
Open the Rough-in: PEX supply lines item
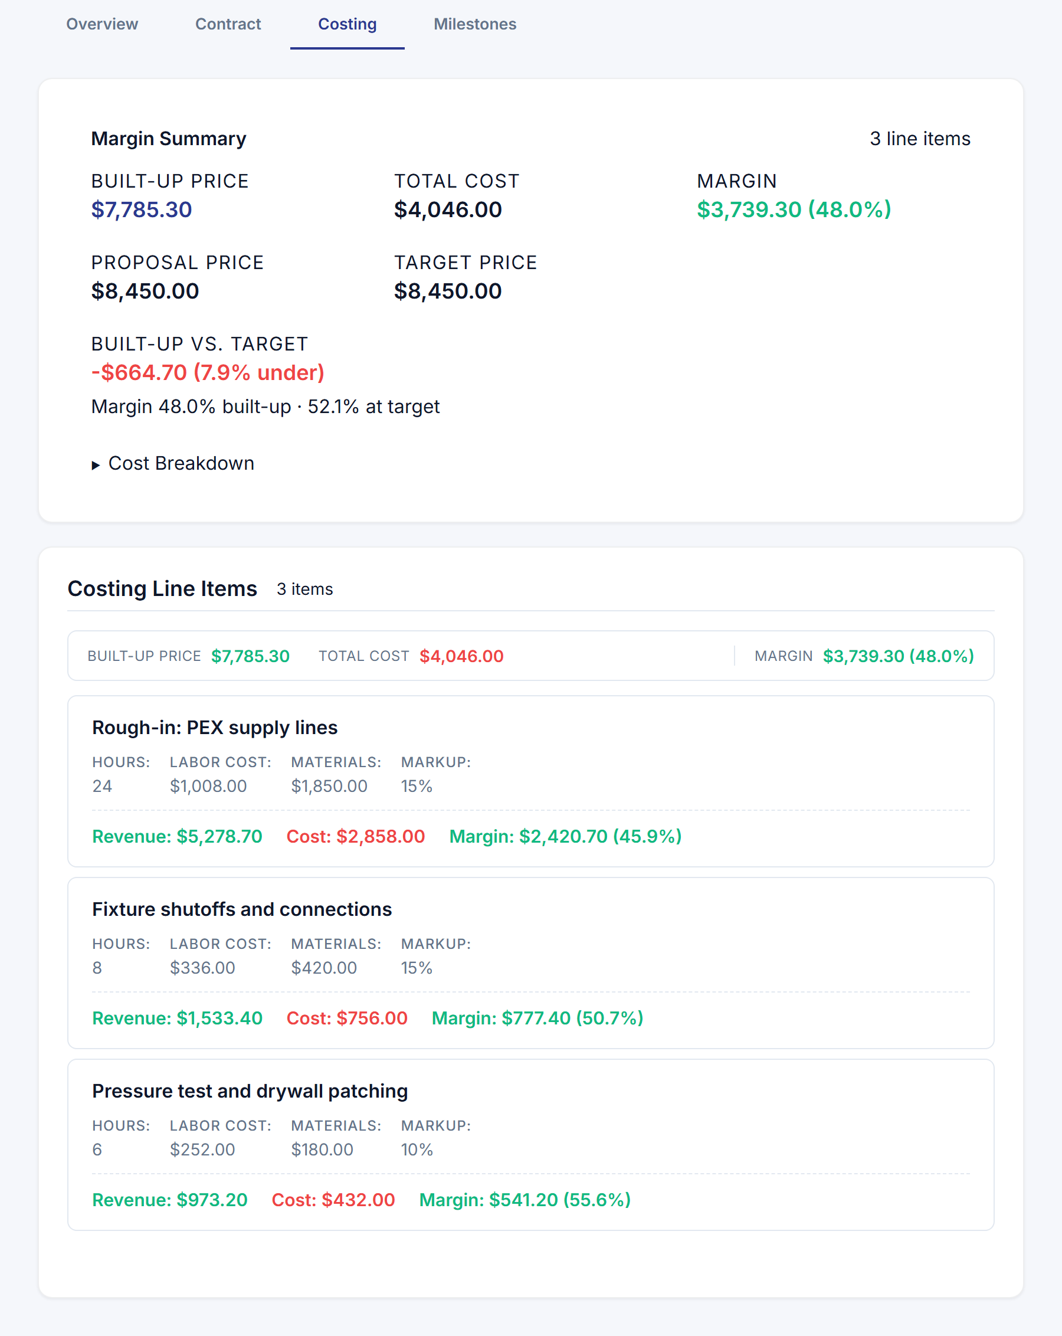[214, 728]
